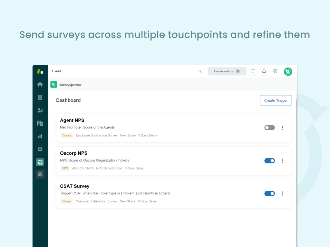Image resolution: width=330 pixels, height=247 pixels.
Task: Click the Create Trigger button
Action: (276, 100)
